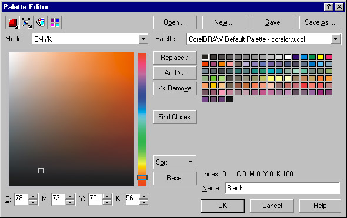Pick the golden yellow swatch in fifth row
The width and height of the screenshot is (347, 218).
[213, 85]
